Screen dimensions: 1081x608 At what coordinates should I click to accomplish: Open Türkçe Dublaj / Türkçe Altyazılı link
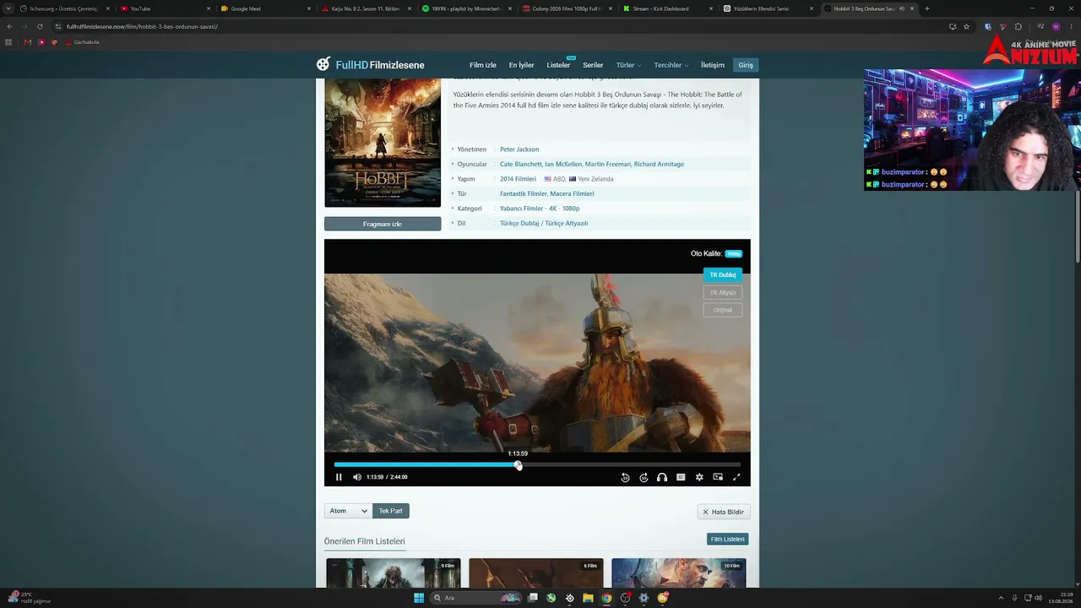544,223
